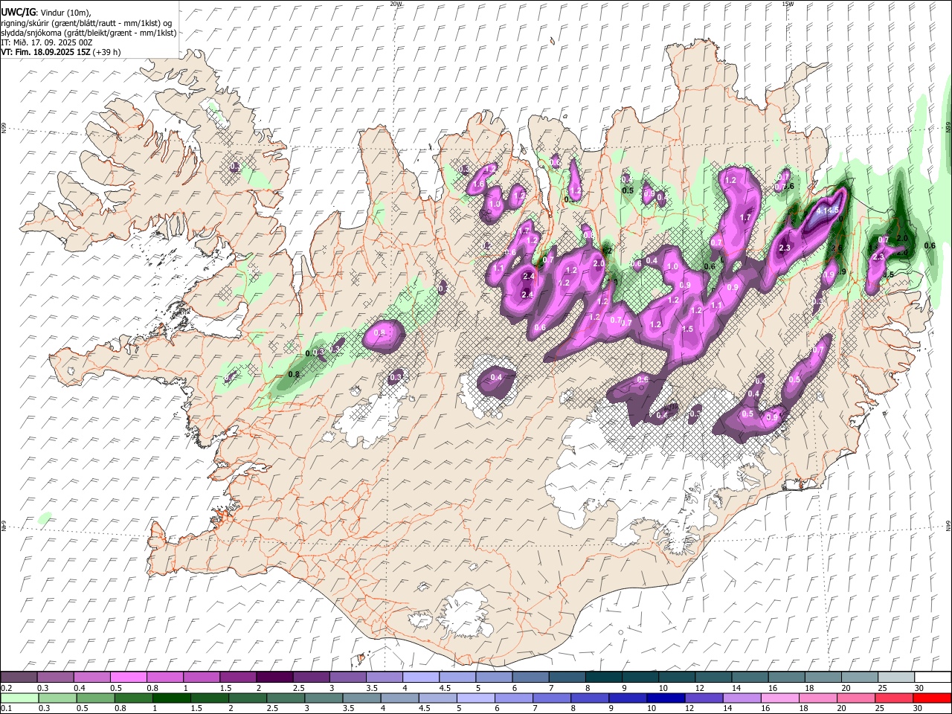Select the 'slydda/snjókoma' legend description line
Image resolution: width=952 pixels, height=714 pixels.
click(89, 33)
